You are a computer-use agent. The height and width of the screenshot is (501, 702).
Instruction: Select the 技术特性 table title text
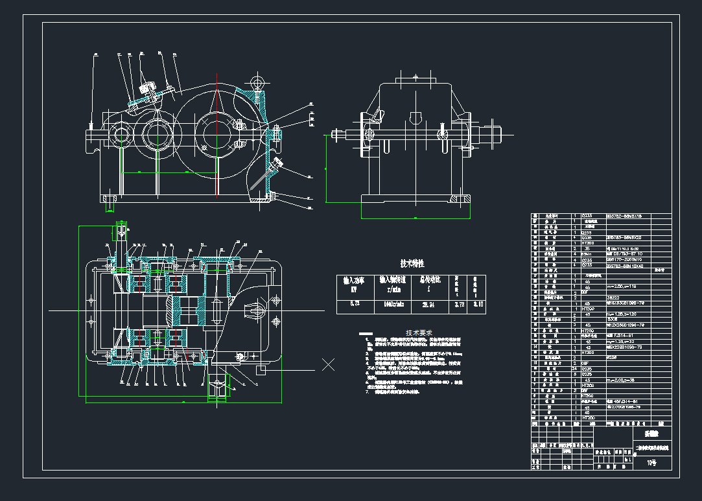coord(412,264)
